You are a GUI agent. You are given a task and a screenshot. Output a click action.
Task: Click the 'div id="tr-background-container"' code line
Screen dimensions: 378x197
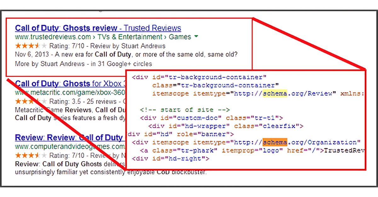199,77
